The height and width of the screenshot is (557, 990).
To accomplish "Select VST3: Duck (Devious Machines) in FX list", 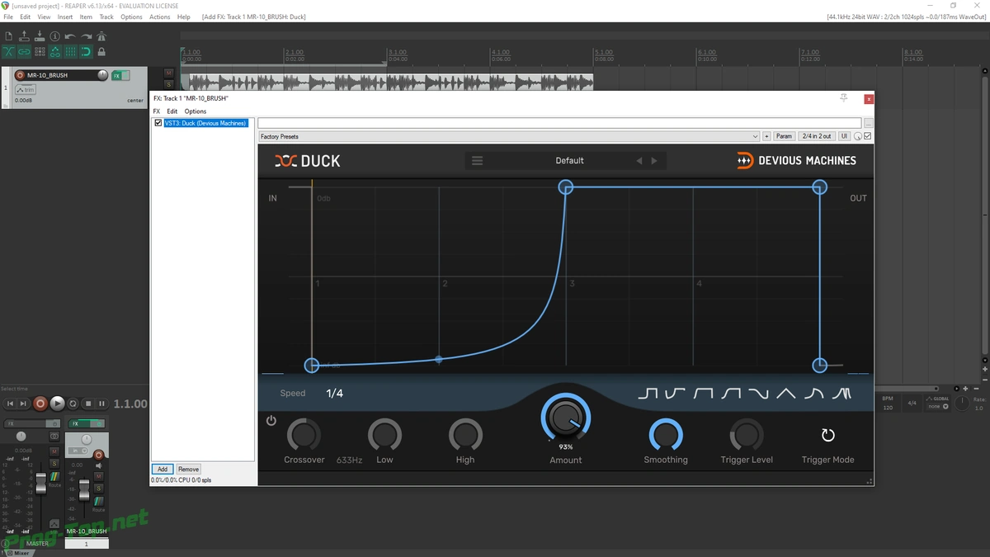I will pyautogui.click(x=205, y=123).
